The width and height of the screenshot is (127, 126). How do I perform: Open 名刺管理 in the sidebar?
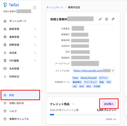pos(20,68)
